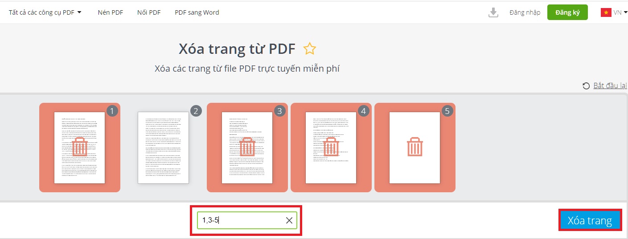Open the VN language selector
The height and width of the screenshot is (239, 628).
(614, 12)
